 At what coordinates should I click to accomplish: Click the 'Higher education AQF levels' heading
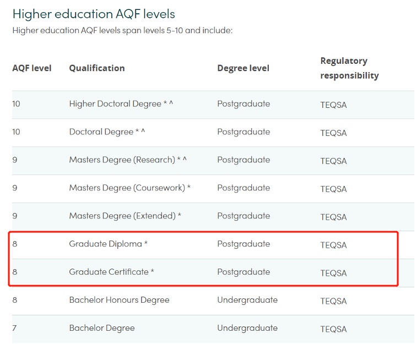[x=94, y=14]
